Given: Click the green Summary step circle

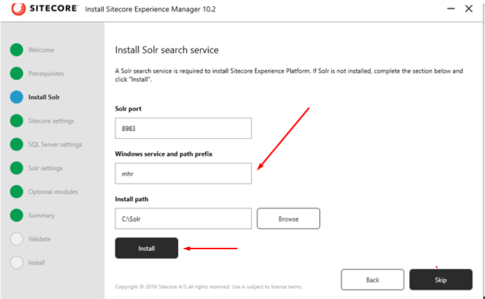Looking at the screenshot, I should click(17, 215).
